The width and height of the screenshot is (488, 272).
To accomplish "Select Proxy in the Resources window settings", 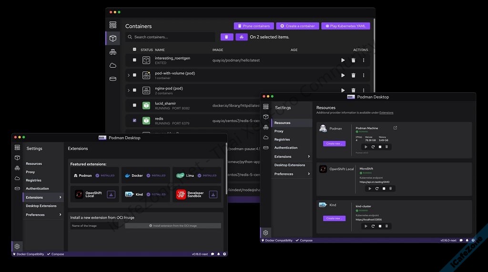I will click(x=279, y=131).
